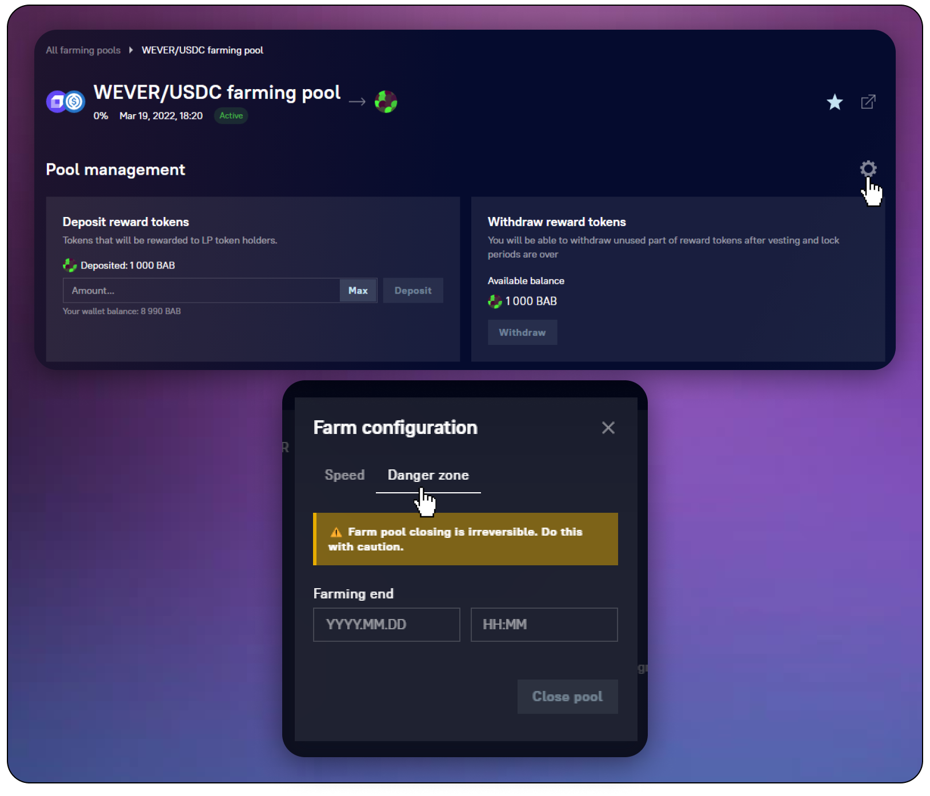The image size is (930, 796).
Task: Click the Active status badge
Action: click(231, 116)
